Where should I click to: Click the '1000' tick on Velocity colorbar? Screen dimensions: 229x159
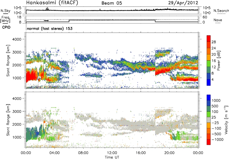click(x=216, y=100)
